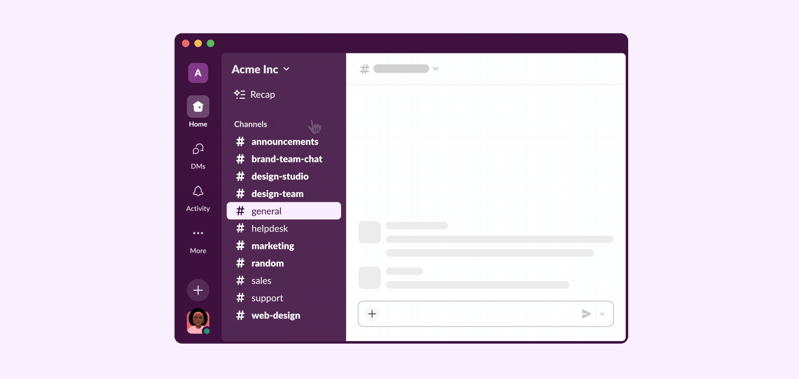The width and height of the screenshot is (799, 379).
Task: Click the round plus button in sidebar
Action: 198,290
